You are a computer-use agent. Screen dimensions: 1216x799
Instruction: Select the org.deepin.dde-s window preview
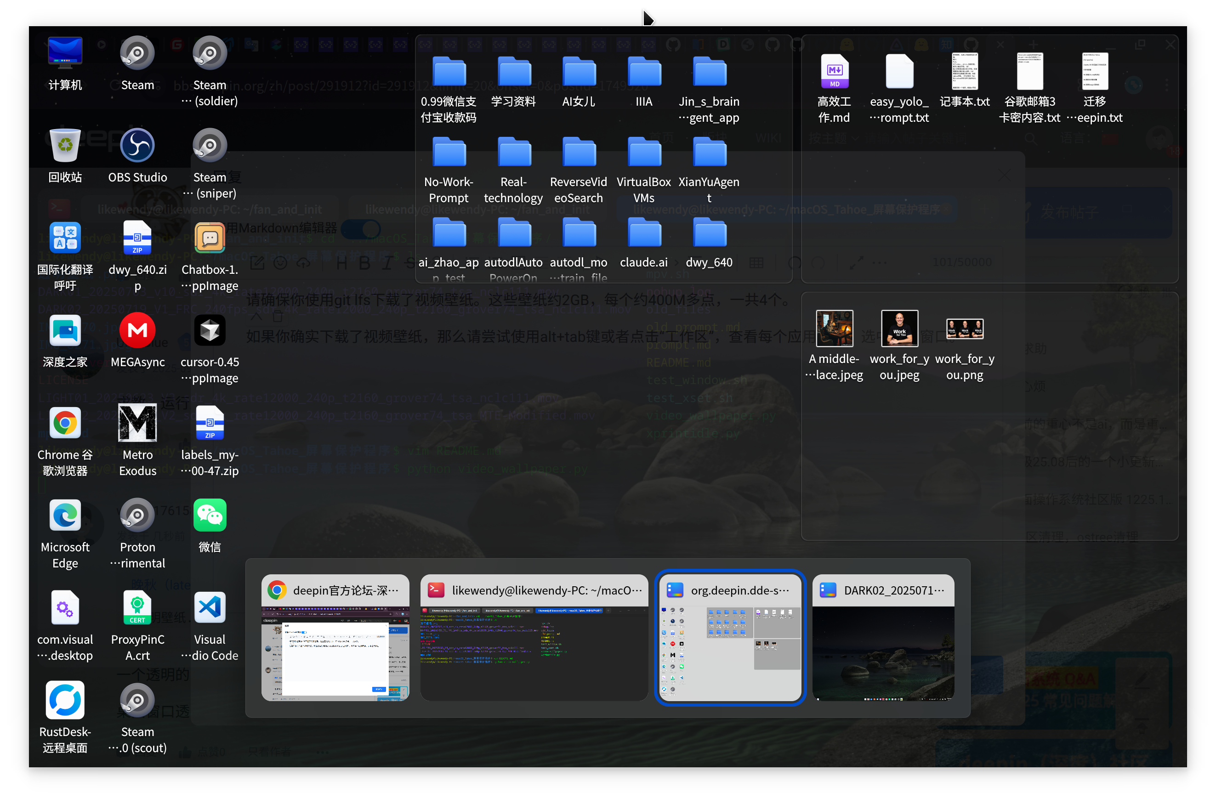730,638
